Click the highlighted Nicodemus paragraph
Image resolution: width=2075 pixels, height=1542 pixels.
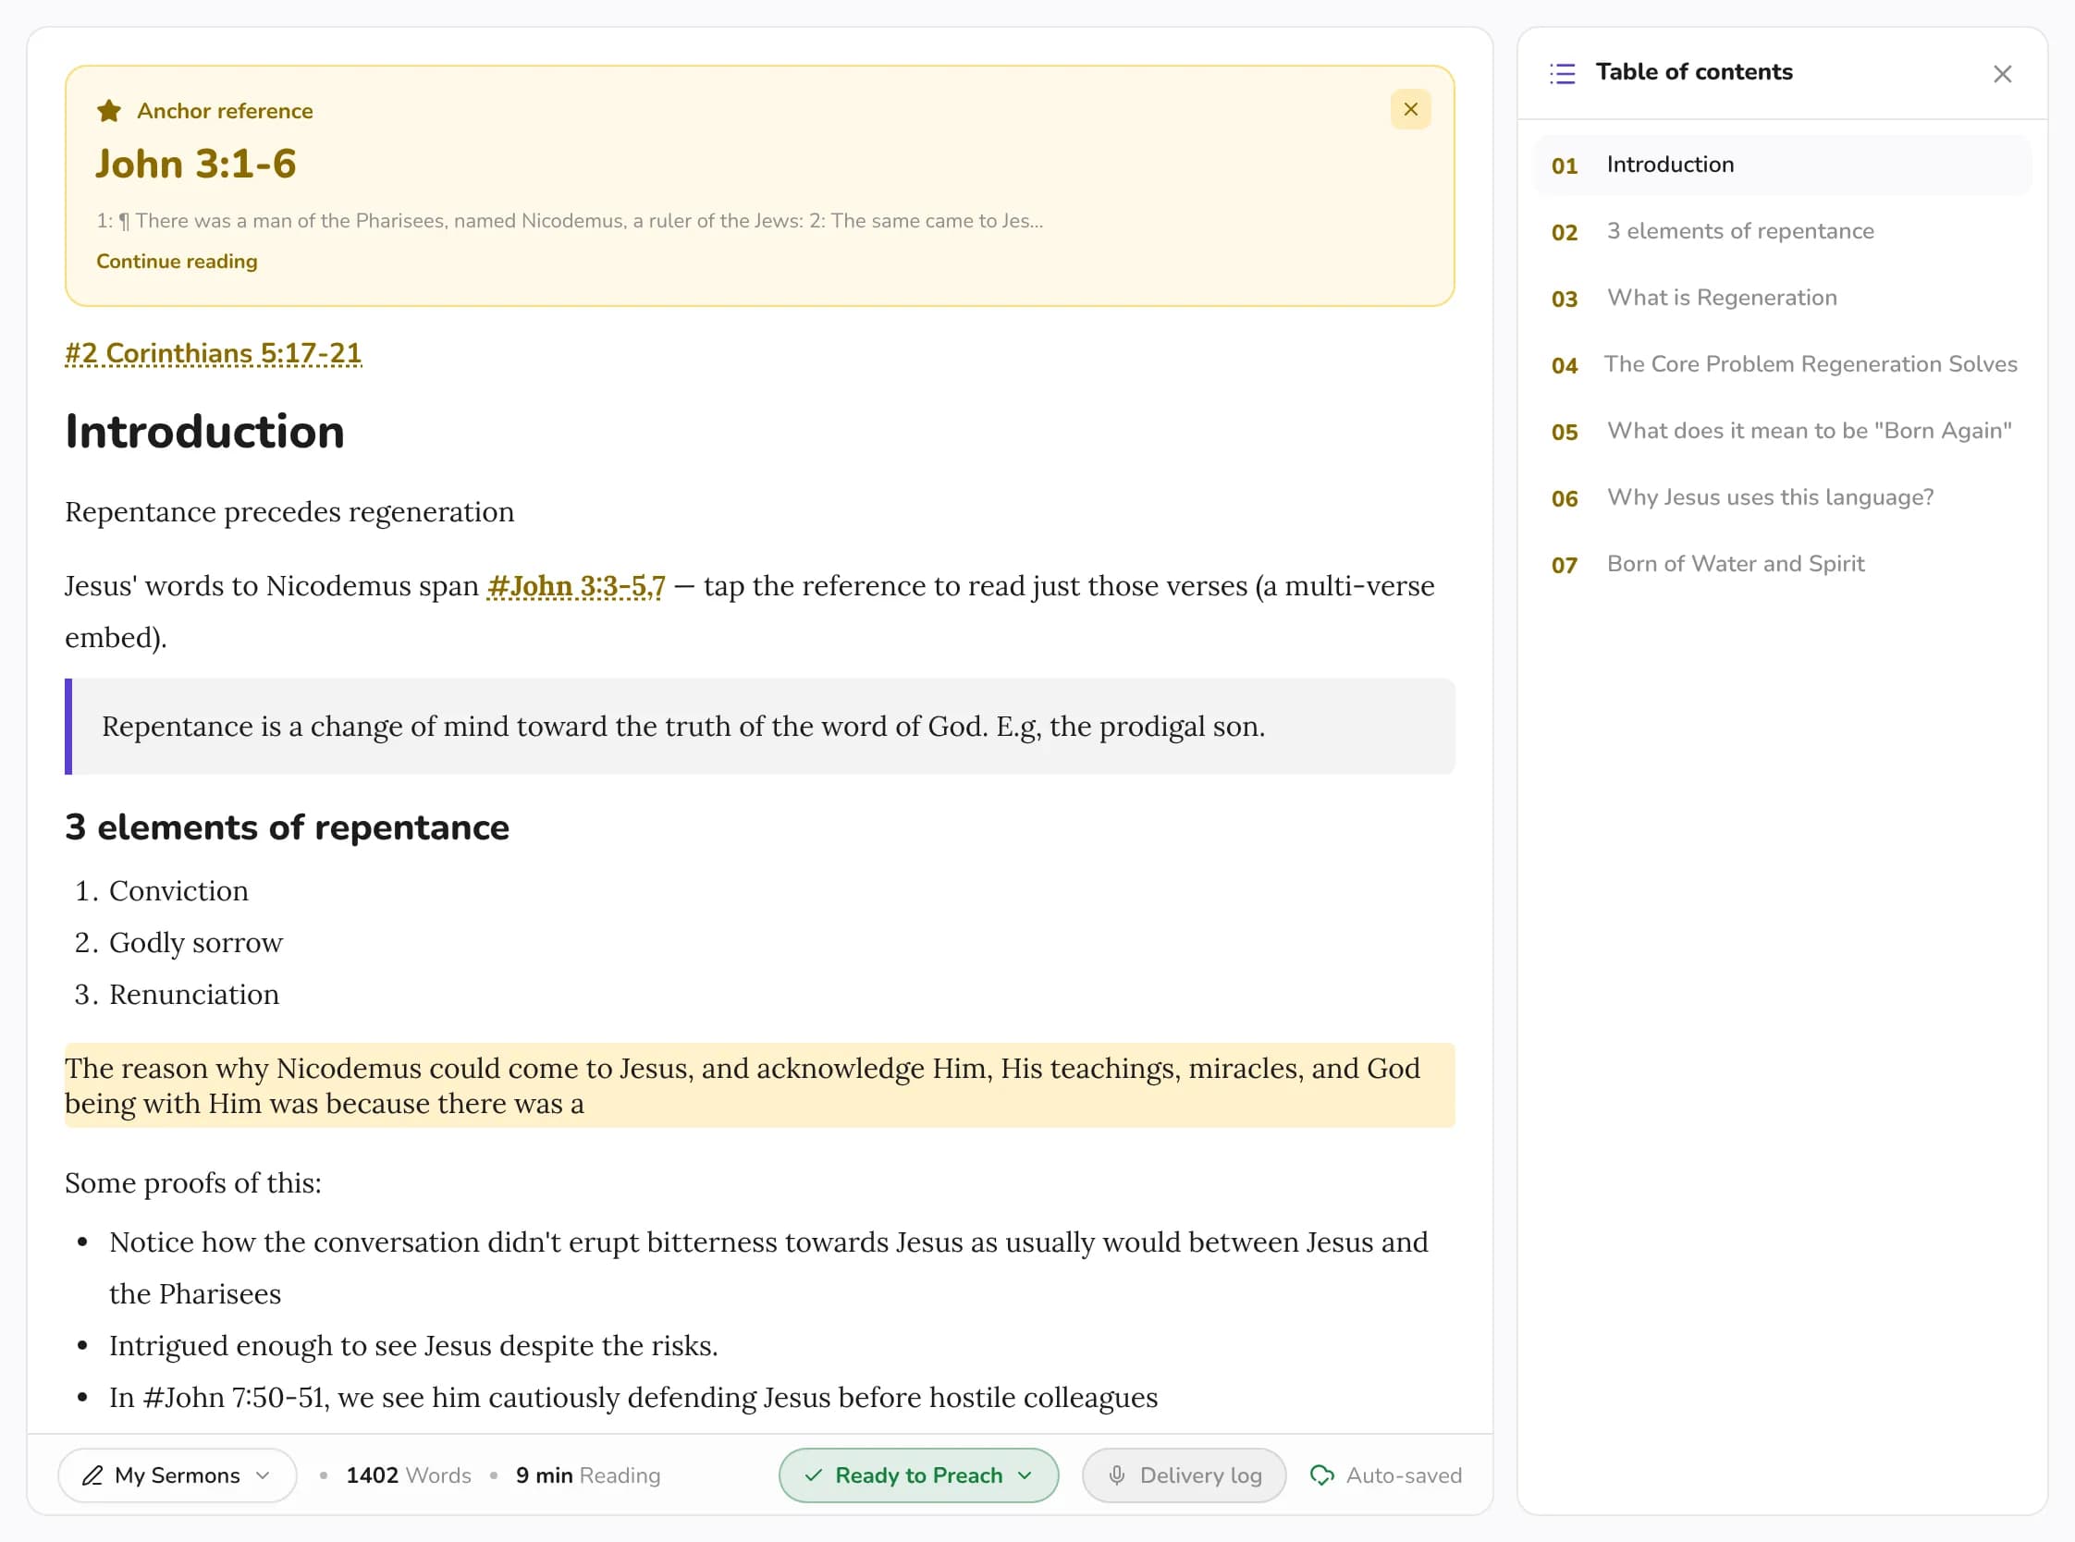click(759, 1084)
